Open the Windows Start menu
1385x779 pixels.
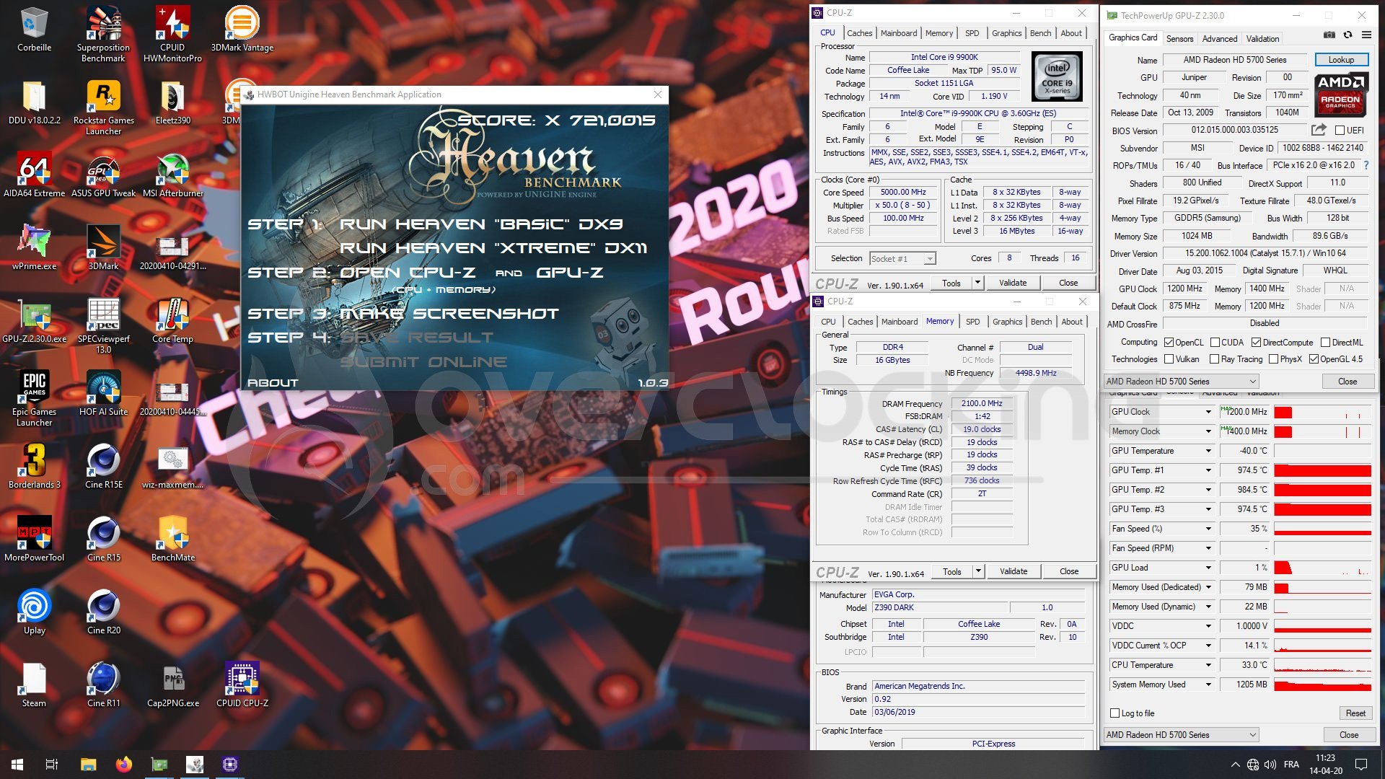pyautogui.click(x=17, y=764)
